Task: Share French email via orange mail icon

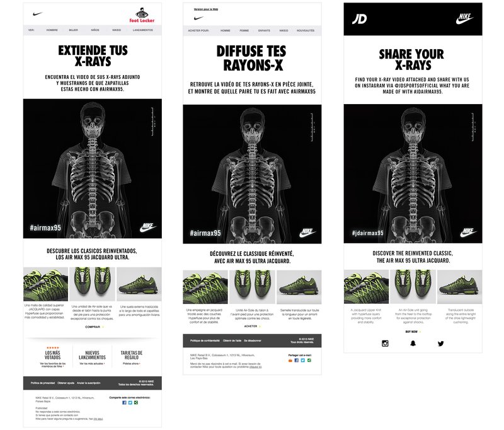Action: point(290,360)
